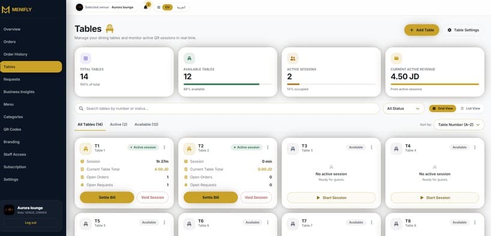Image resolution: width=491 pixels, height=236 pixels.
Task: Click the Menifly logo
Action: [x=17, y=10]
